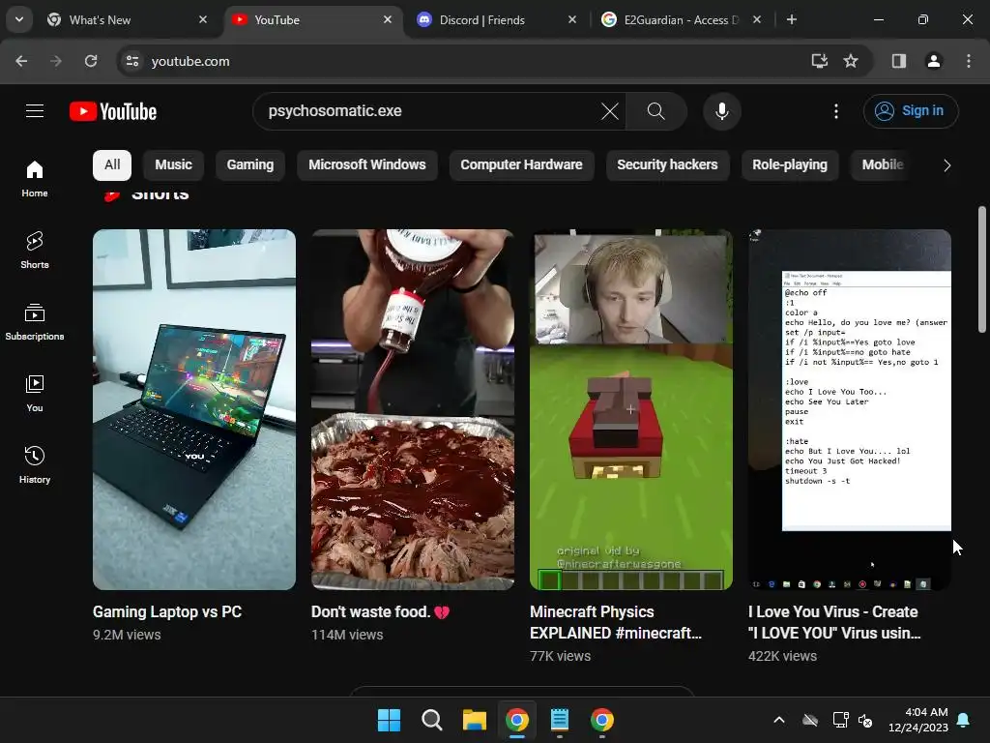Click the address bar URL
The image size is (990, 743).
click(x=190, y=61)
